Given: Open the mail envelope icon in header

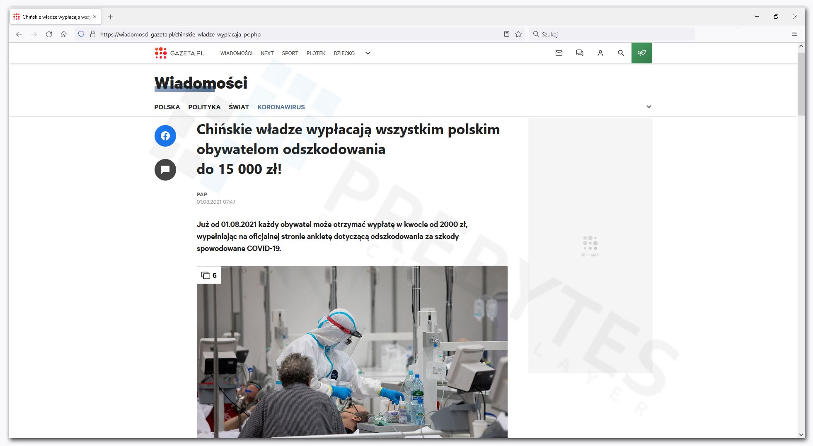Looking at the screenshot, I should [x=559, y=53].
